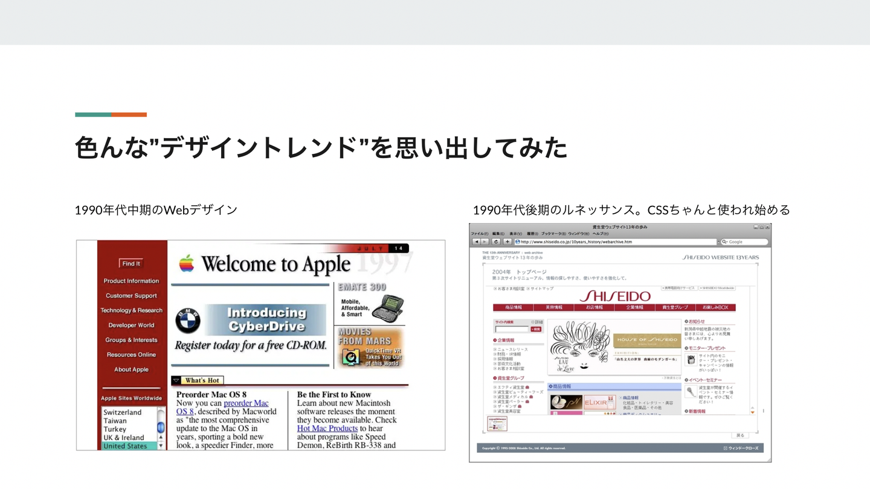Click the Google search magnifier icon
The height and width of the screenshot is (489, 870).
pyautogui.click(x=725, y=241)
